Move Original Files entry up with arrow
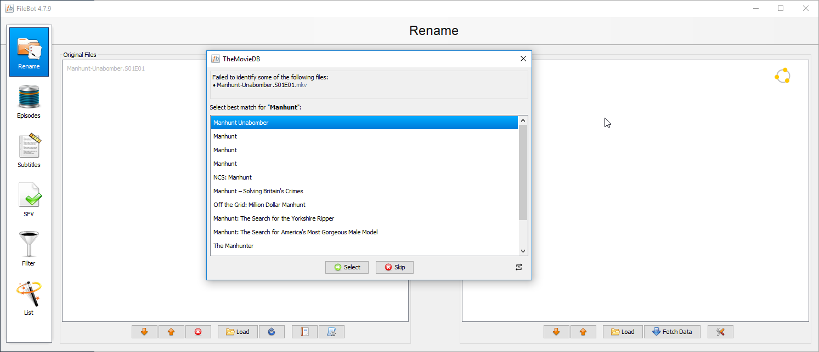819x352 pixels. pos(171,332)
